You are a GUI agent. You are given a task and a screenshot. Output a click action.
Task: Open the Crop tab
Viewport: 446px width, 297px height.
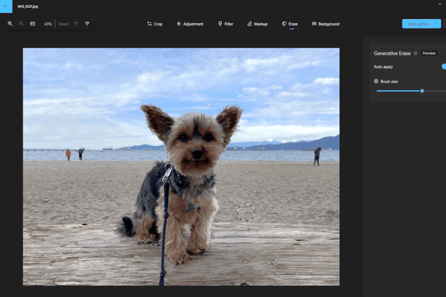click(x=155, y=24)
